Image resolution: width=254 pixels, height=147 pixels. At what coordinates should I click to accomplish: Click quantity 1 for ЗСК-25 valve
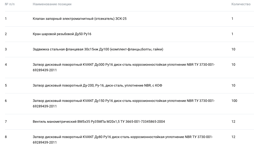click(232, 19)
